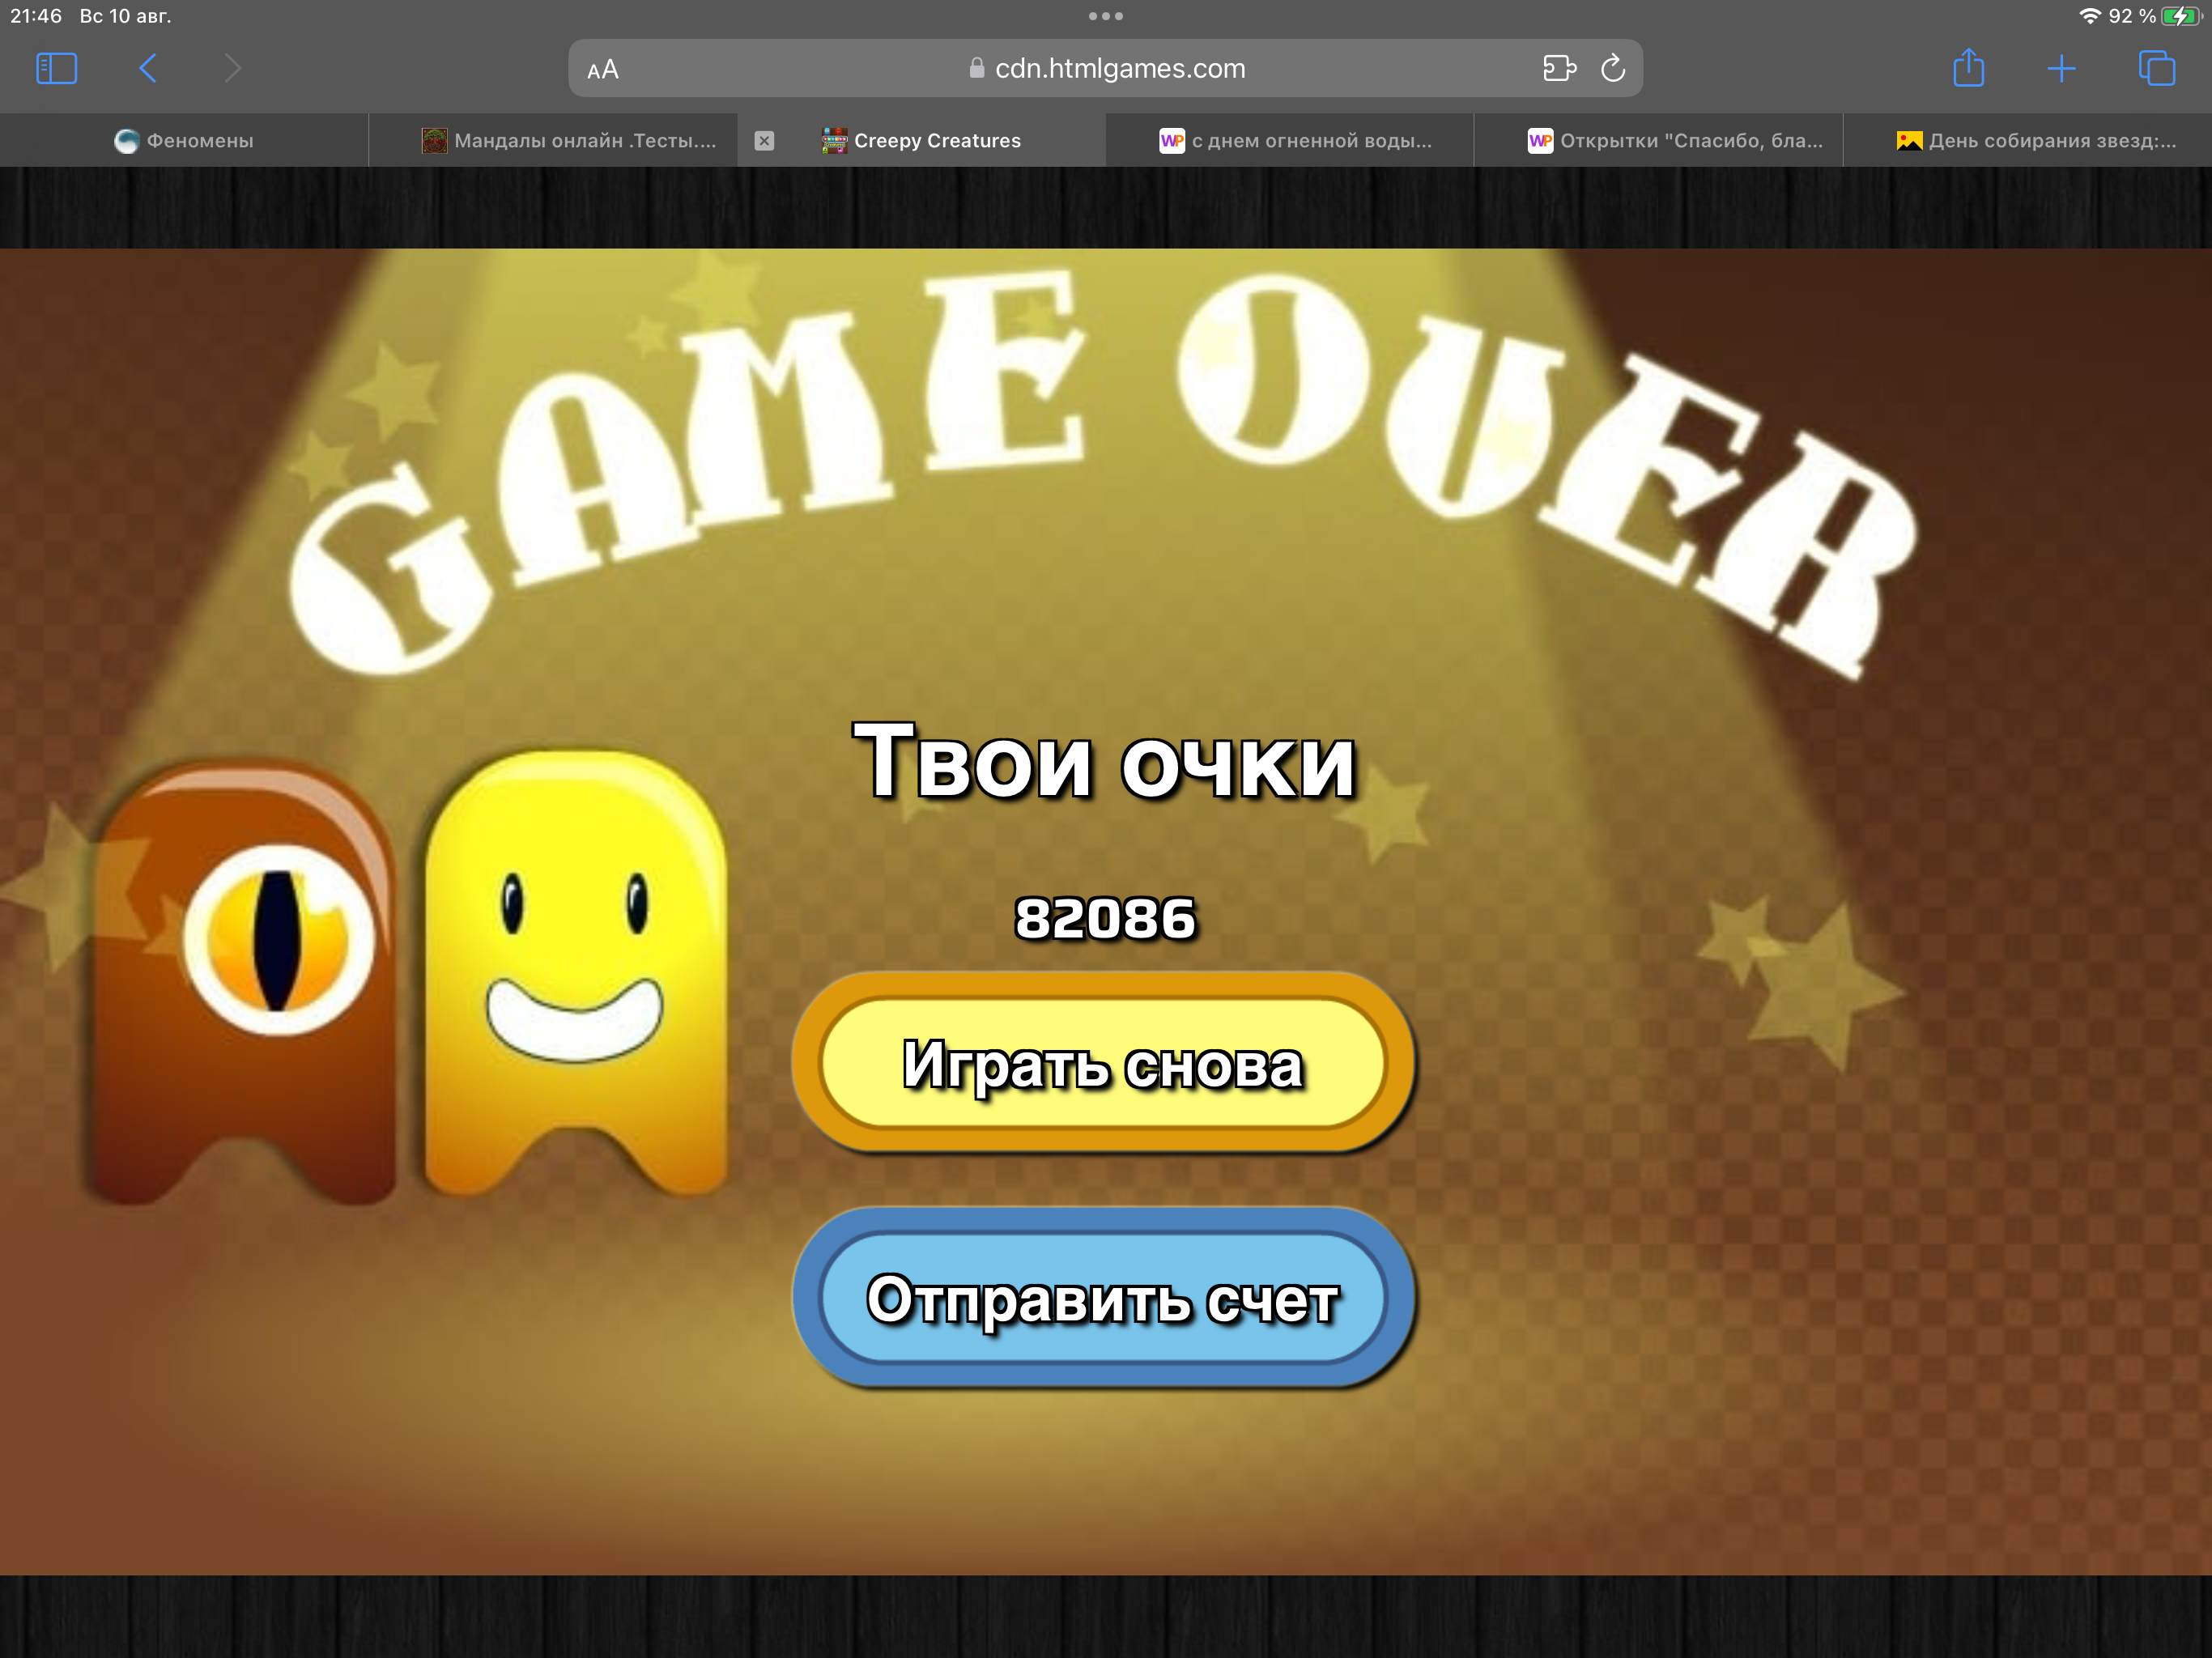Open the Share sheet icon

pos(1969,68)
